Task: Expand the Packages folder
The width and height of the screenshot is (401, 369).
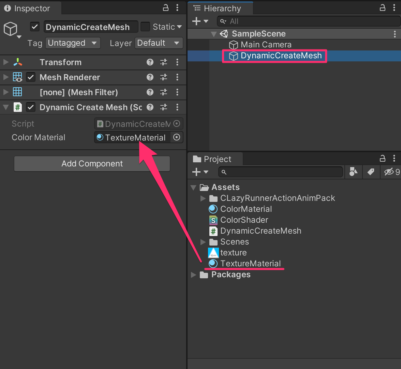Action: (x=194, y=275)
